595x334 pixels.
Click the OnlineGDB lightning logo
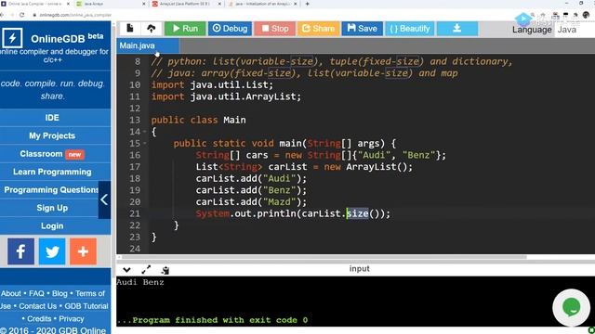pyautogui.click(x=12, y=37)
